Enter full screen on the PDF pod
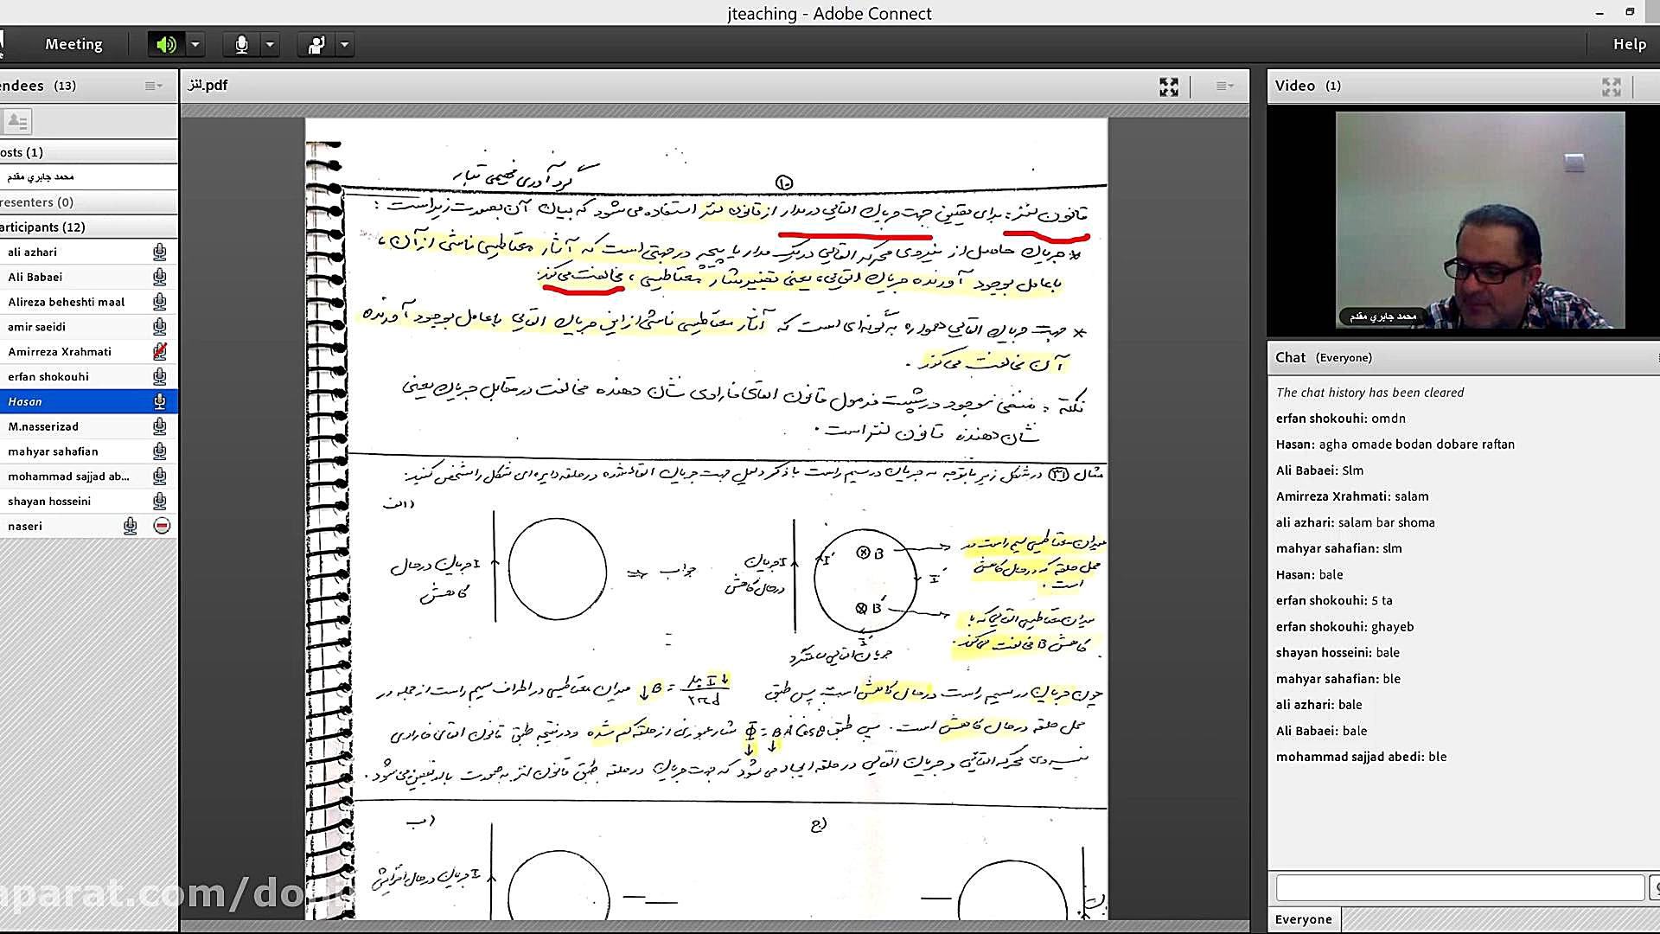 (1169, 86)
